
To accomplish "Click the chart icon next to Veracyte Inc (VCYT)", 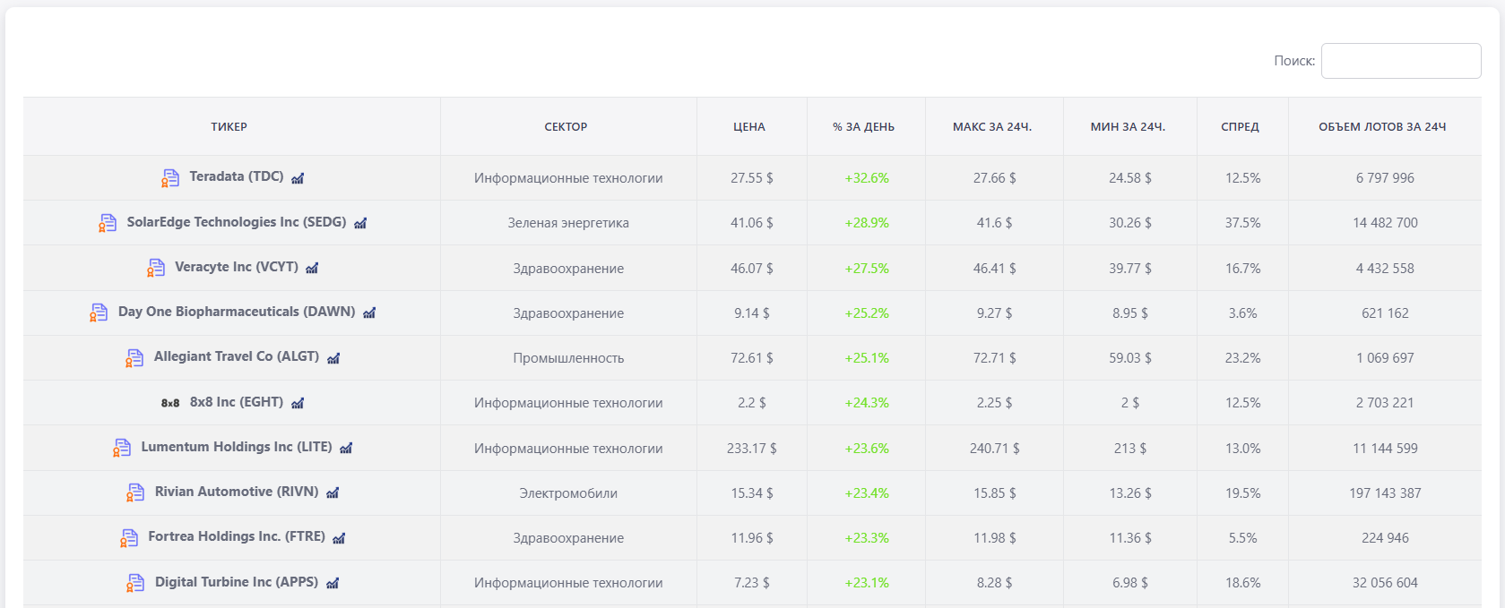I will (312, 268).
